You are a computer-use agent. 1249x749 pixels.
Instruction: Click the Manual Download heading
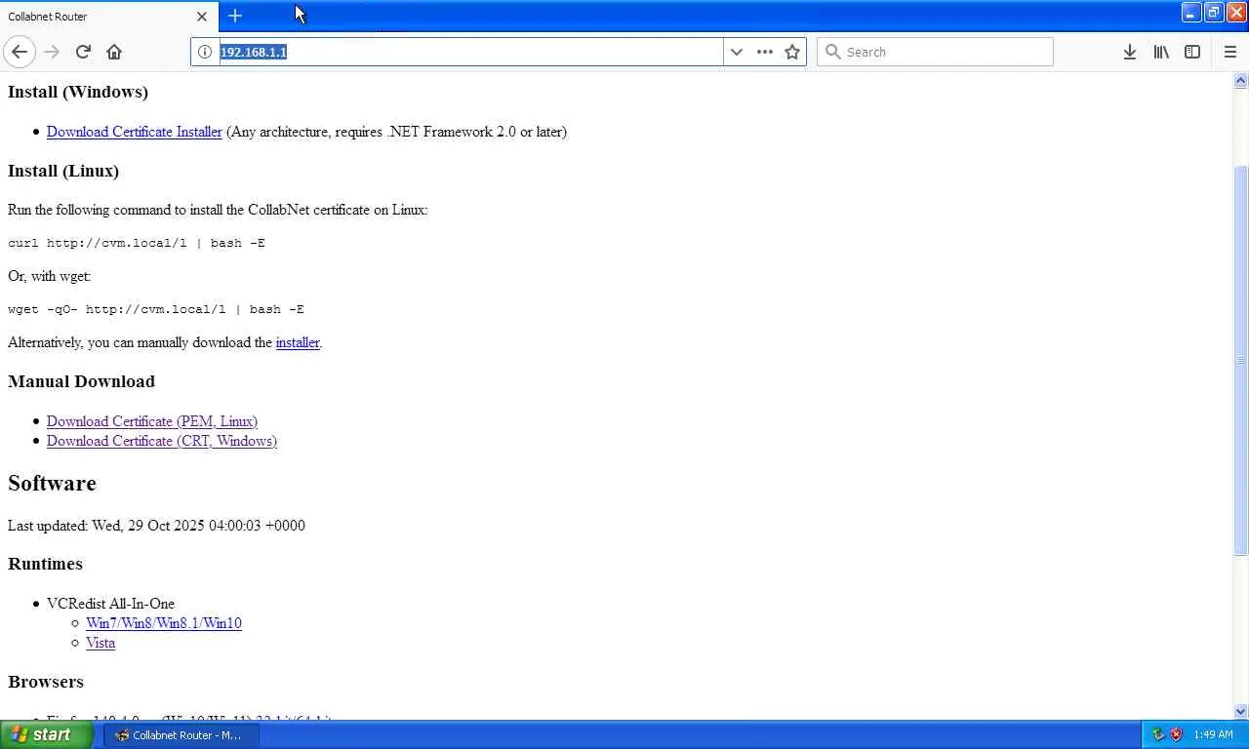pyautogui.click(x=81, y=381)
